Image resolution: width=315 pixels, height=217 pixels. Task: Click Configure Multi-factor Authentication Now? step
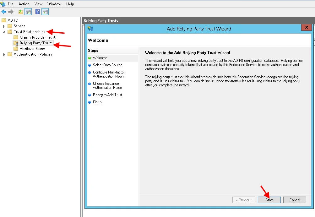click(x=109, y=74)
